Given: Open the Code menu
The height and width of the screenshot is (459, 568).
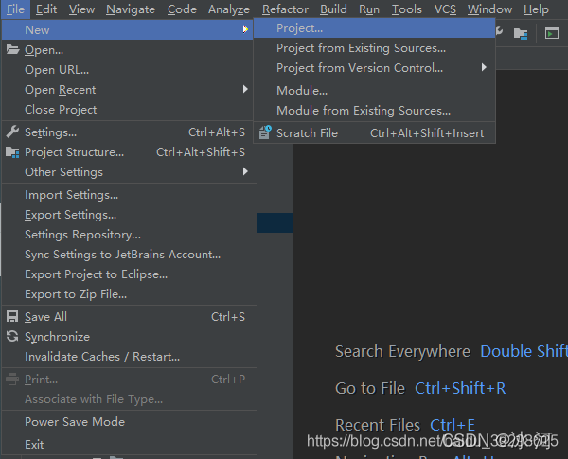Looking at the screenshot, I should point(182,9).
